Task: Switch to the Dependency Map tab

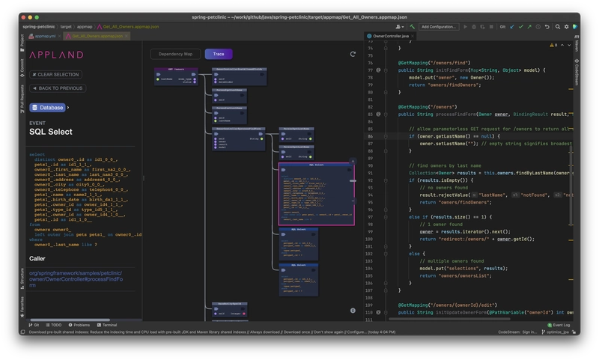Action: point(175,54)
